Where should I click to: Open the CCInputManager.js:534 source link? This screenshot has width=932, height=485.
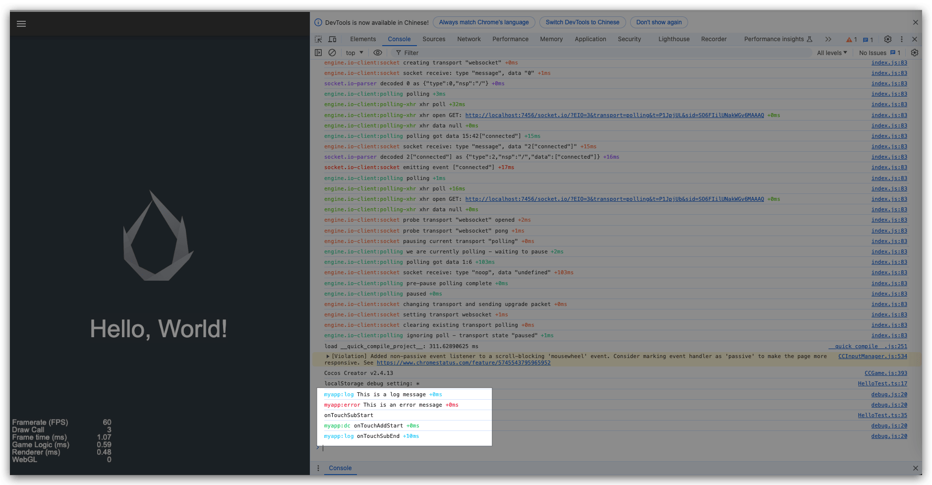click(873, 356)
